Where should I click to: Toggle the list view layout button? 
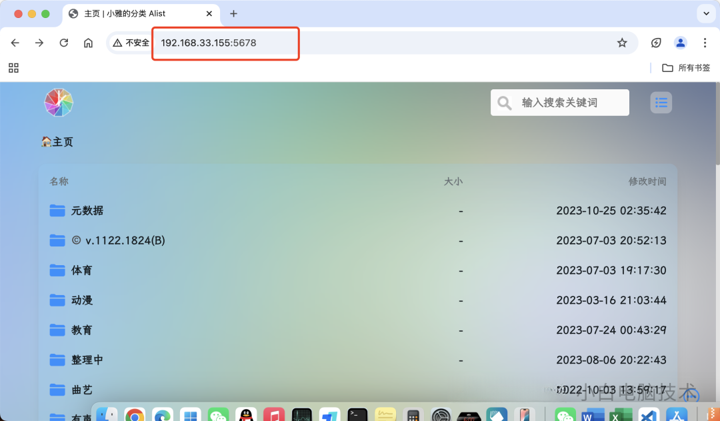coord(661,103)
